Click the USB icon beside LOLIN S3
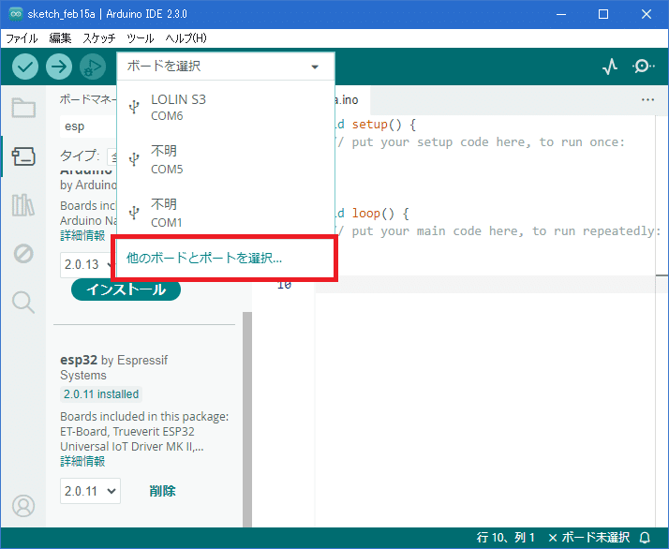Viewport: 669px width, 549px height. (134, 107)
